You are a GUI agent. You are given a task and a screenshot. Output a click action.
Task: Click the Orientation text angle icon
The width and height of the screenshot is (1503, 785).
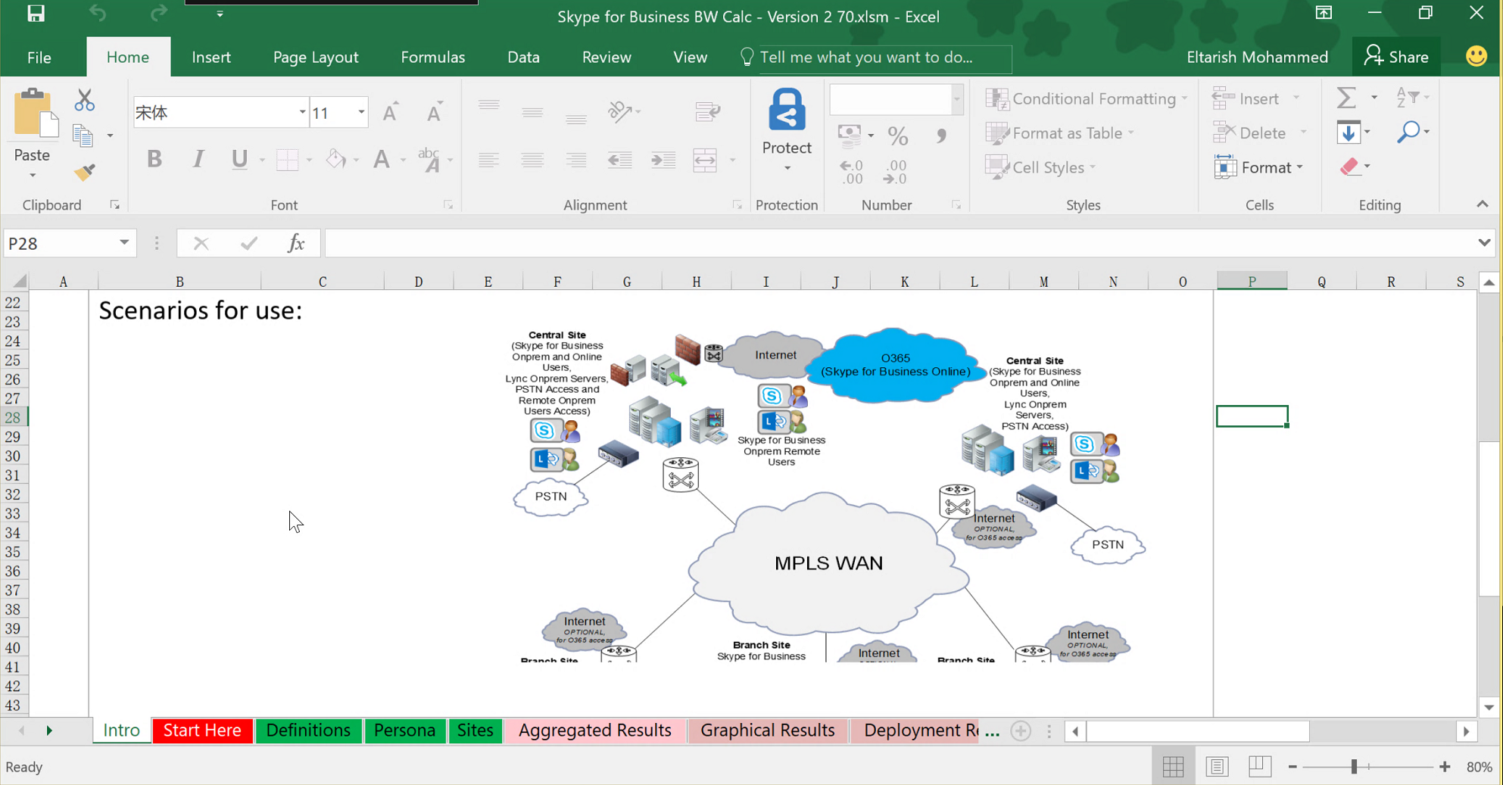pyautogui.click(x=620, y=112)
